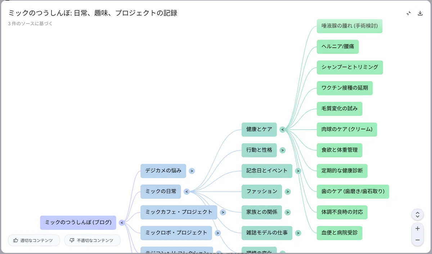Select the シャンプーとトリミング node
This screenshot has width=432, height=254.
tap(350, 67)
